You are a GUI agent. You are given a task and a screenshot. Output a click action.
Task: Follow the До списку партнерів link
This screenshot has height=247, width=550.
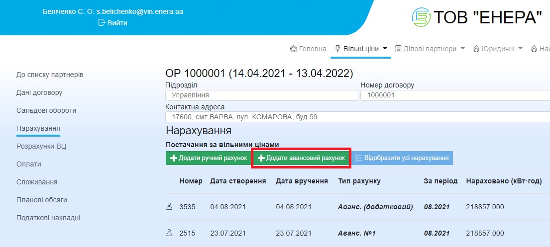pyautogui.click(x=50, y=75)
